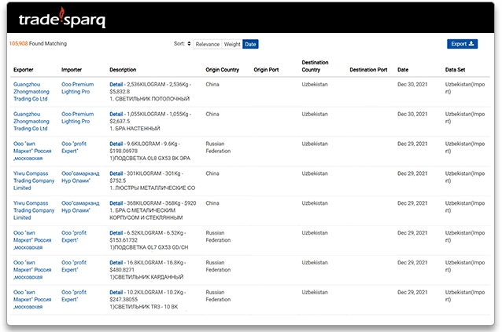Click the Origin Country column header
The image size is (502, 332).
tap(223, 70)
